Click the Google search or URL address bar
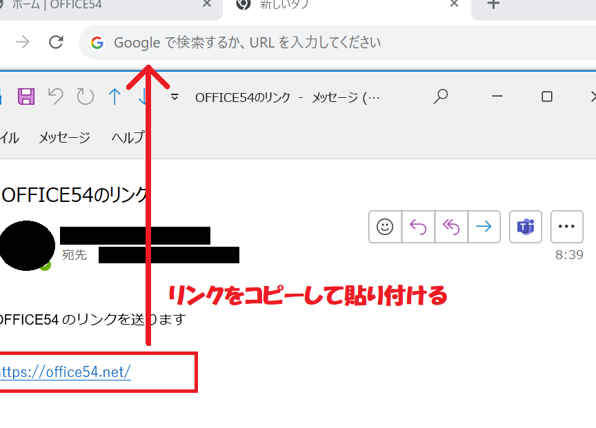 (310, 43)
